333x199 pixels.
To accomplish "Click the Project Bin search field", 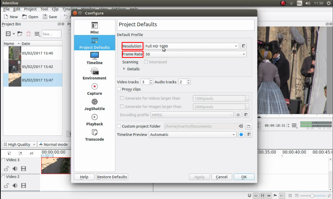I will 51,34.
